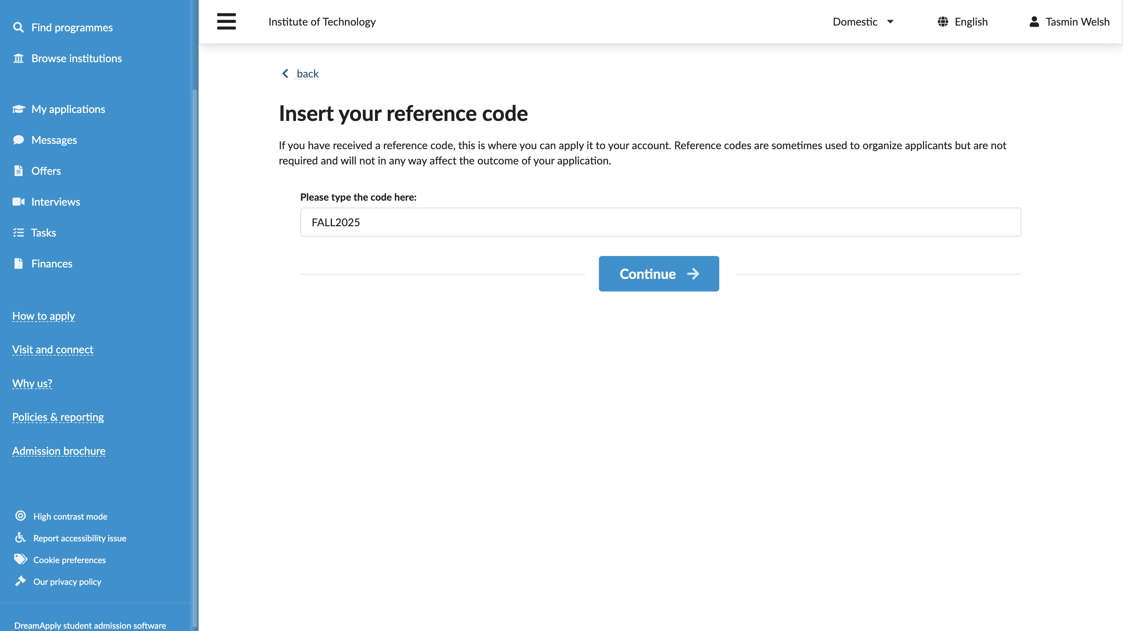Click the privacy policy gavel icon

[x=21, y=581]
